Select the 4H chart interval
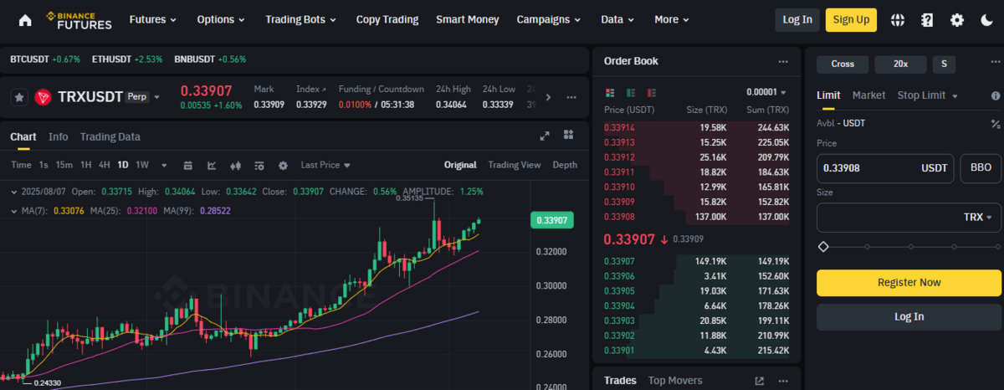Image resolution: width=1004 pixels, height=390 pixels. click(105, 165)
